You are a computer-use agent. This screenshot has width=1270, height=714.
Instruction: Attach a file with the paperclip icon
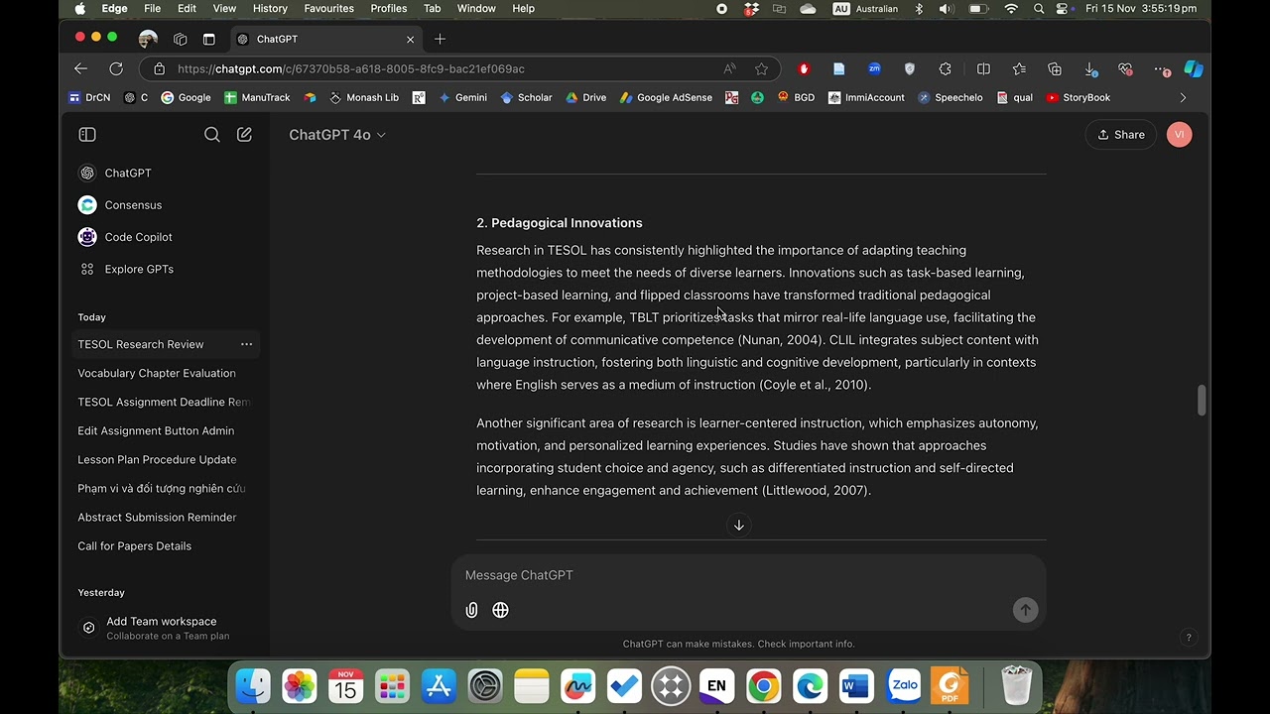(x=471, y=610)
